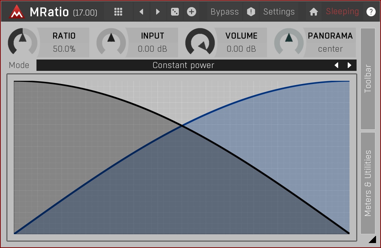Expand the Meters & Utilities panel
Viewport: 381px width, 248px height.
coord(368,183)
